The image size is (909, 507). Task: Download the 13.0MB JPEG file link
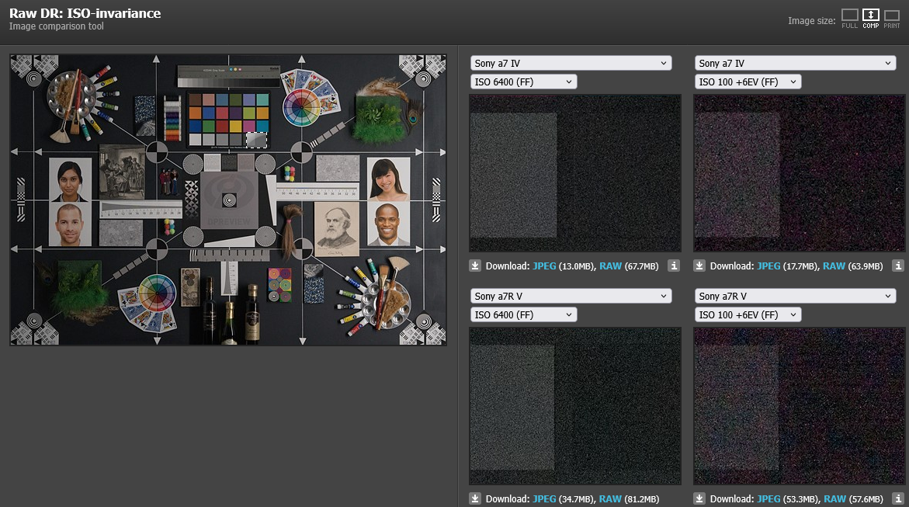[x=544, y=266]
